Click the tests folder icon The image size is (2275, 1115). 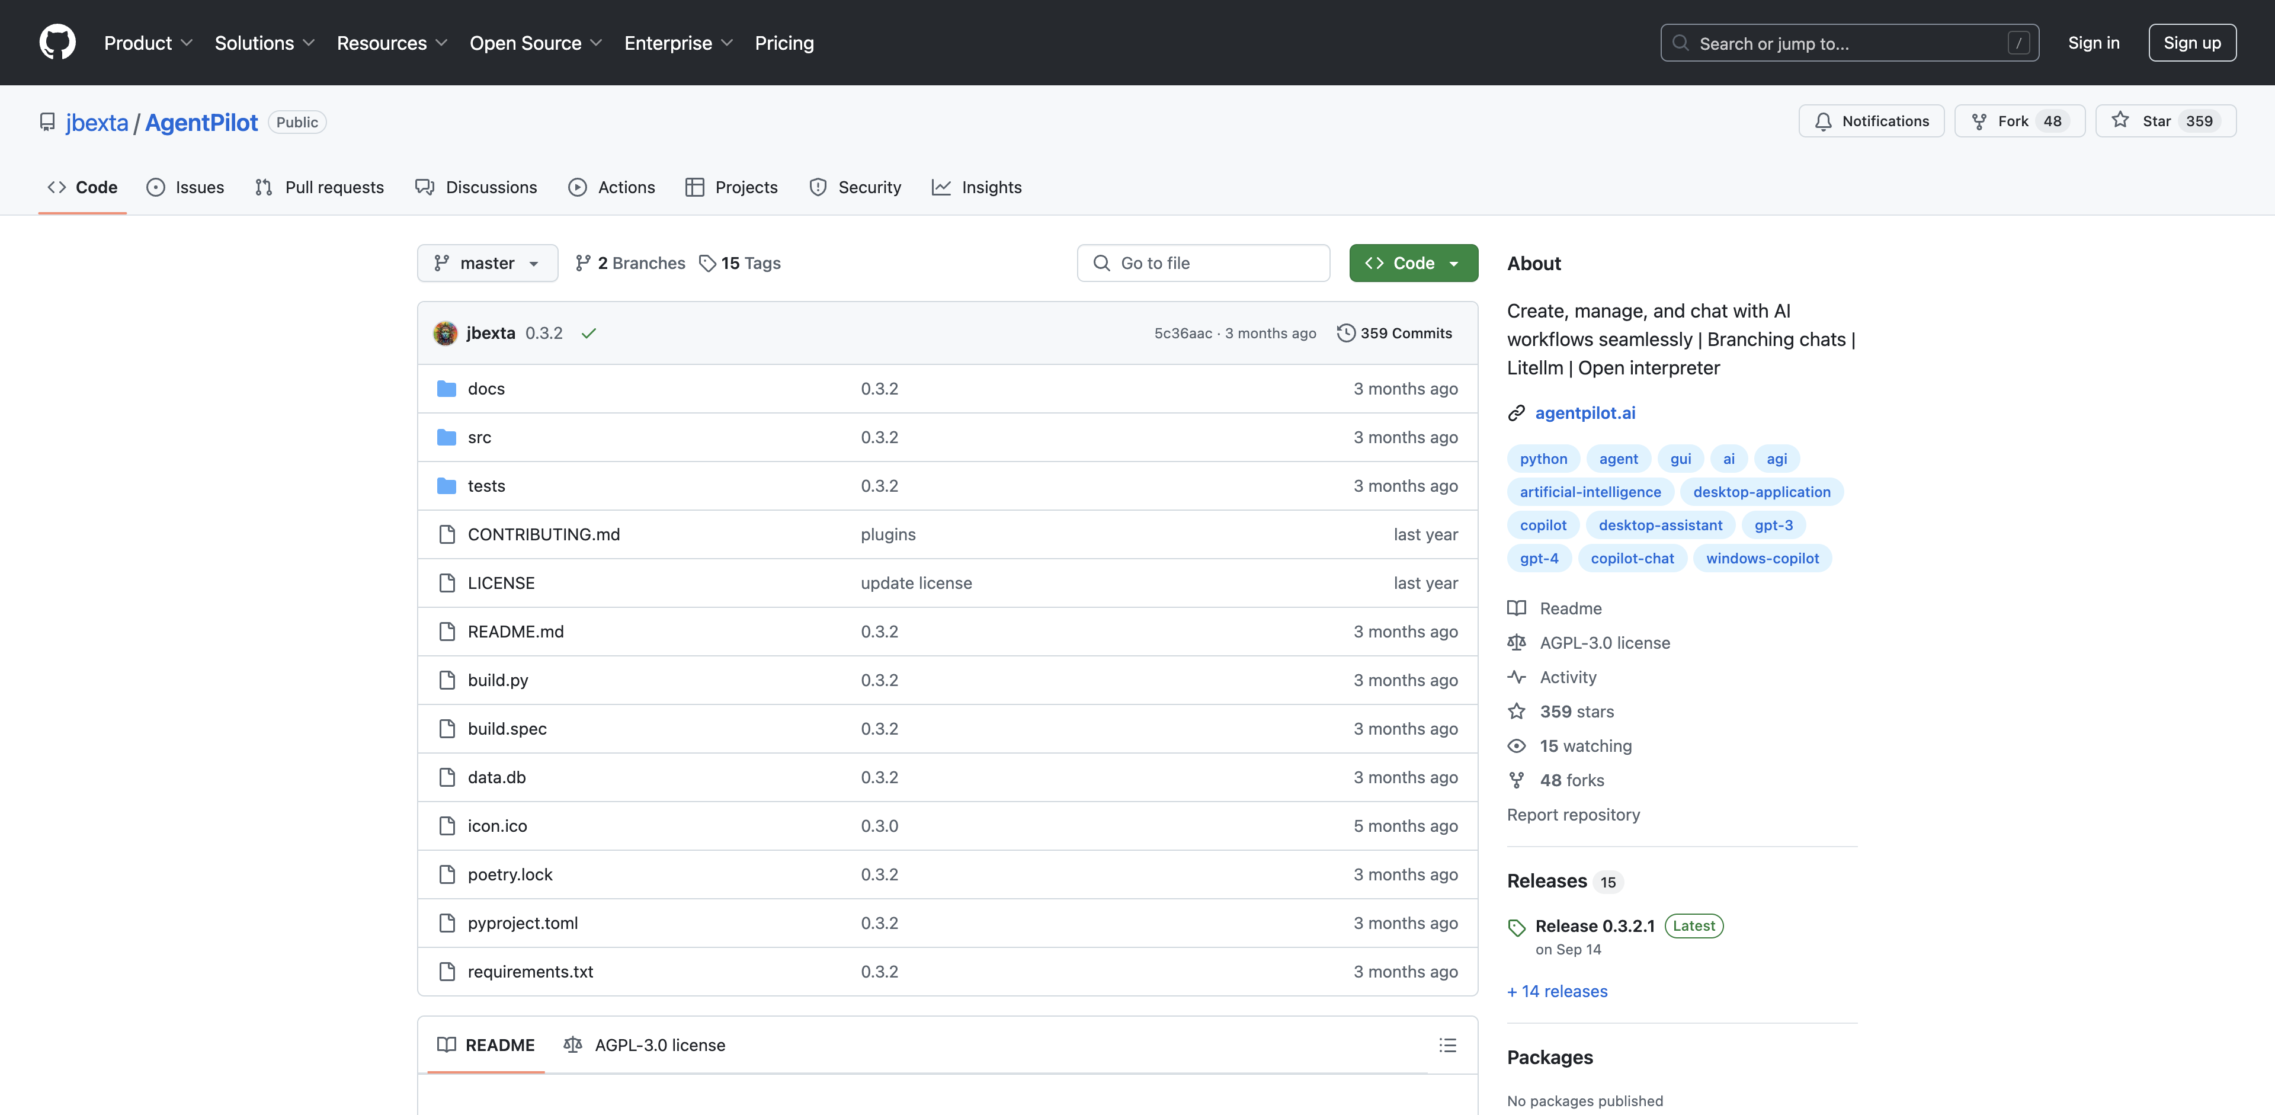tap(447, 486)
